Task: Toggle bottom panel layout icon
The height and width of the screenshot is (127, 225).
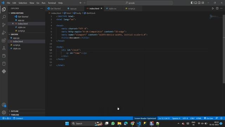Action: tap(195, 3)
